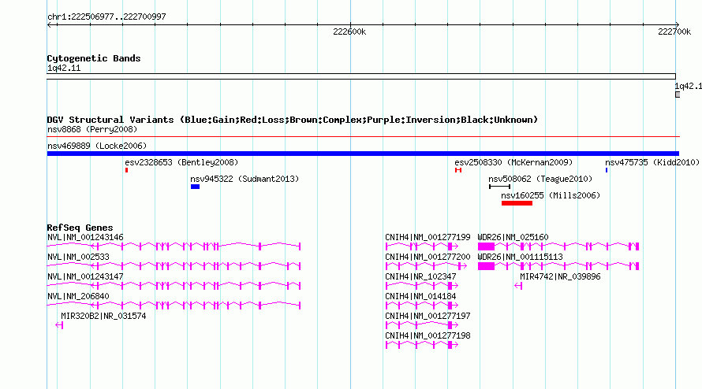This screenshot has height=389, width=702.
Task: Click the nsv475735 (Kidd2010) blue marker
Action: [607, 170]
